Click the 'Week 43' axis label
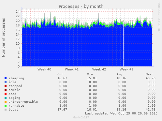Screen dimensions: 162x121 [126, 69]
